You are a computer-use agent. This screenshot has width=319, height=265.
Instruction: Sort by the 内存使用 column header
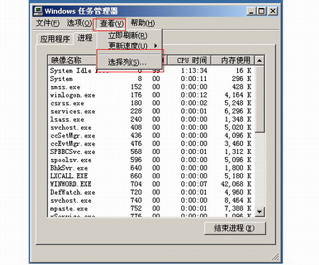click(x=233, y=60)
